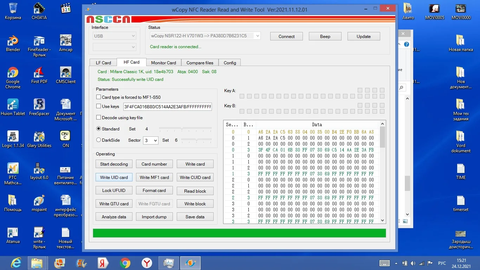Open the Авито folder on the desktop
This screenshot has height=270, width=480.
(408, 11)
